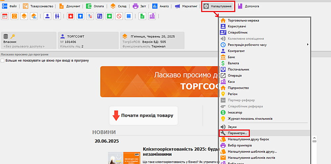The width and height of the screenshot is (331, 164).
Task: Click the calendar icon in the toolbar
Action: pos(5,16)
